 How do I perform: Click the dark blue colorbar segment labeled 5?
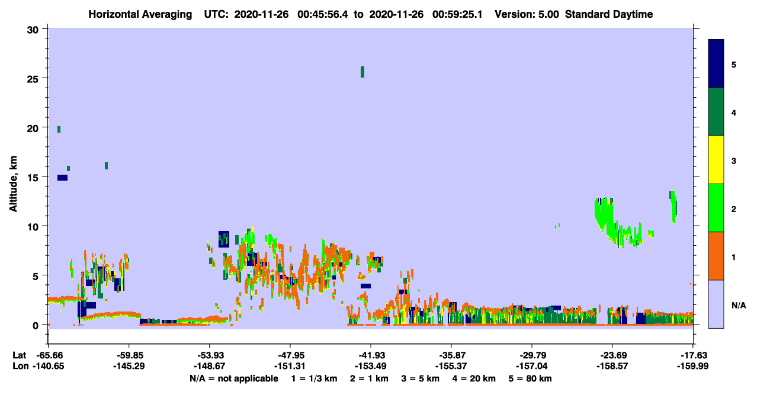pos(716,64)
